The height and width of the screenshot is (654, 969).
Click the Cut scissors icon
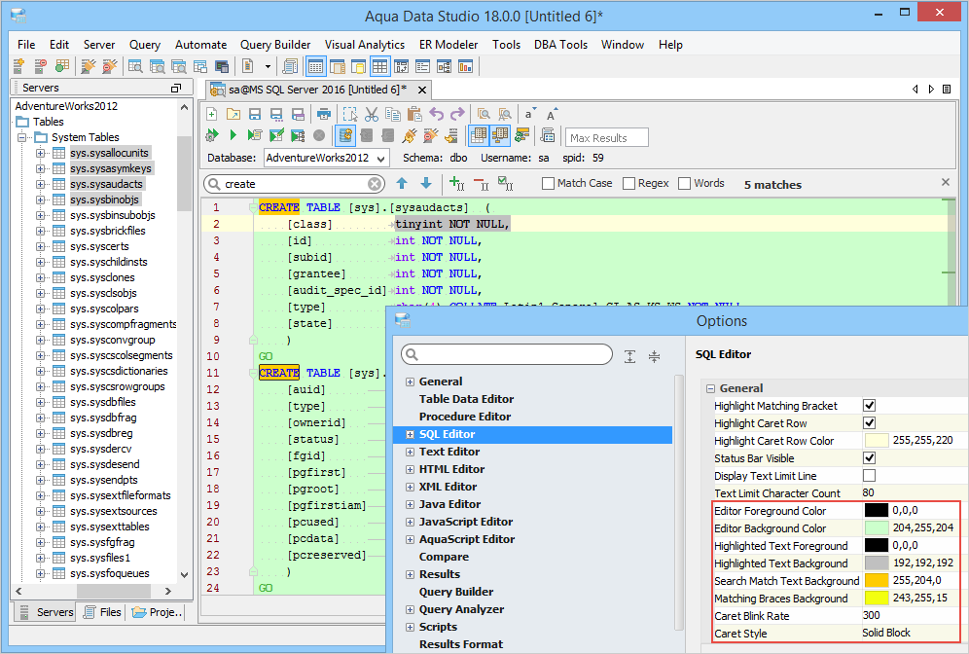(x=372, y=114)
